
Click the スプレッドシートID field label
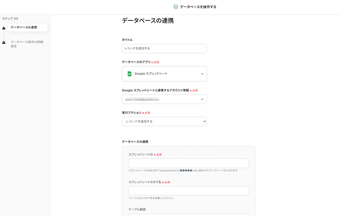[140, 154]
